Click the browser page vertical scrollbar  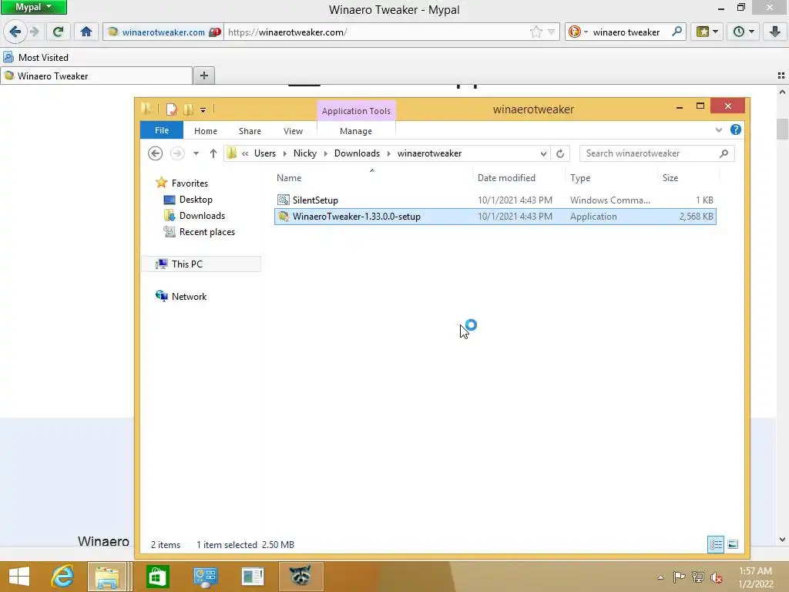coord(782,129)
